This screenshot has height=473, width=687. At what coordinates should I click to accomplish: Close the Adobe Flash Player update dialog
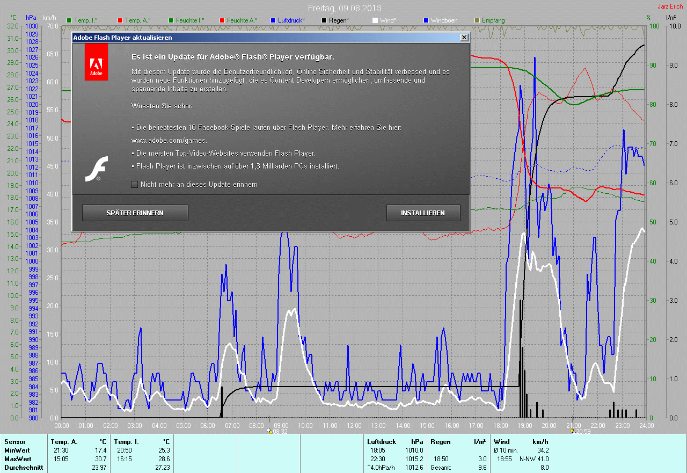pos(464,38)
